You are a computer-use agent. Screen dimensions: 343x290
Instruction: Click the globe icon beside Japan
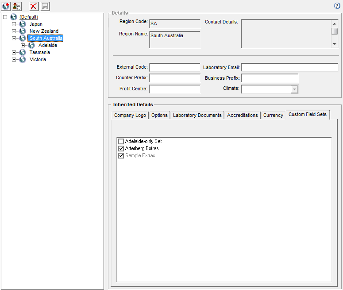pos(23,24)
